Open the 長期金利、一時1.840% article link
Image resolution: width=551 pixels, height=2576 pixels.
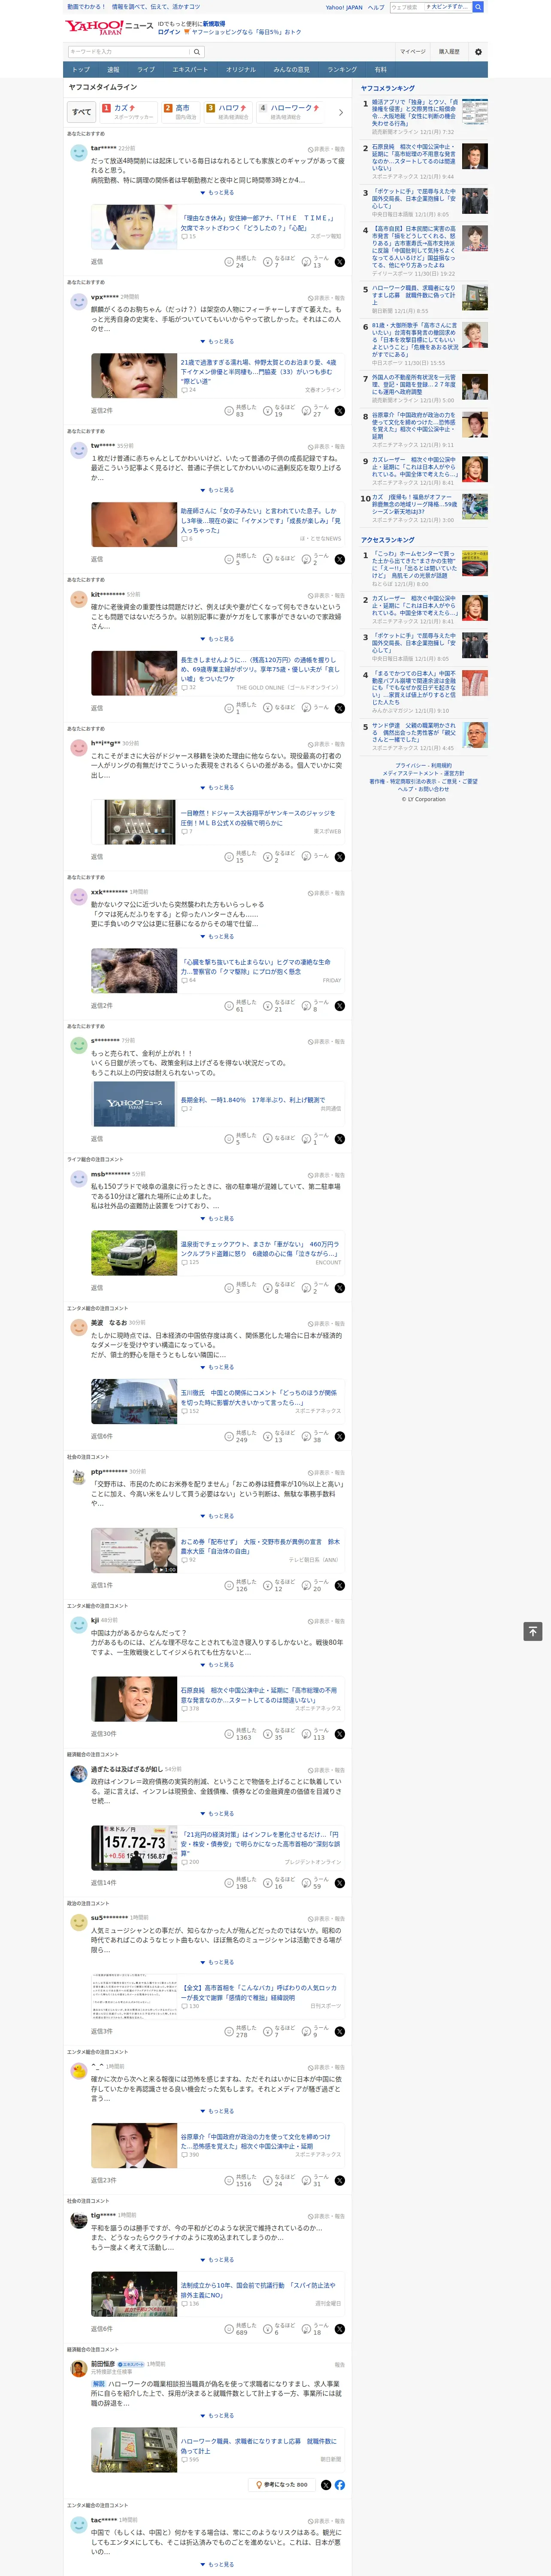pyautogui.click(x=253, y=1100)
